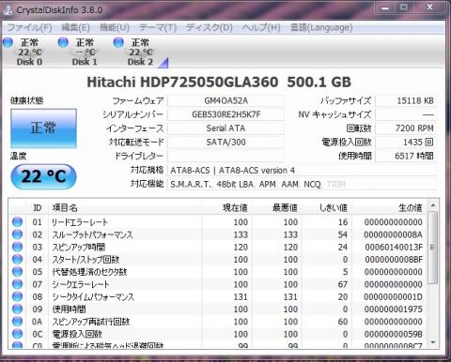Click the empty drive letter field
The width and height of the screenshot is (451, 362).
(x=225, y=156)
